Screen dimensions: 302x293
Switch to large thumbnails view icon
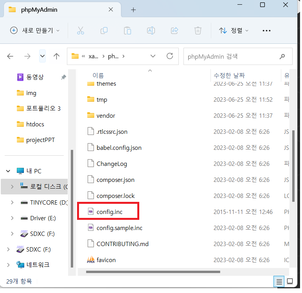coord(289,281)
